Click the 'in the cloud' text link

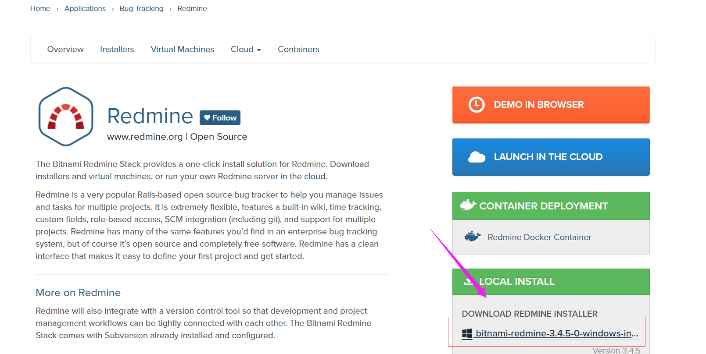click(303, 176)
